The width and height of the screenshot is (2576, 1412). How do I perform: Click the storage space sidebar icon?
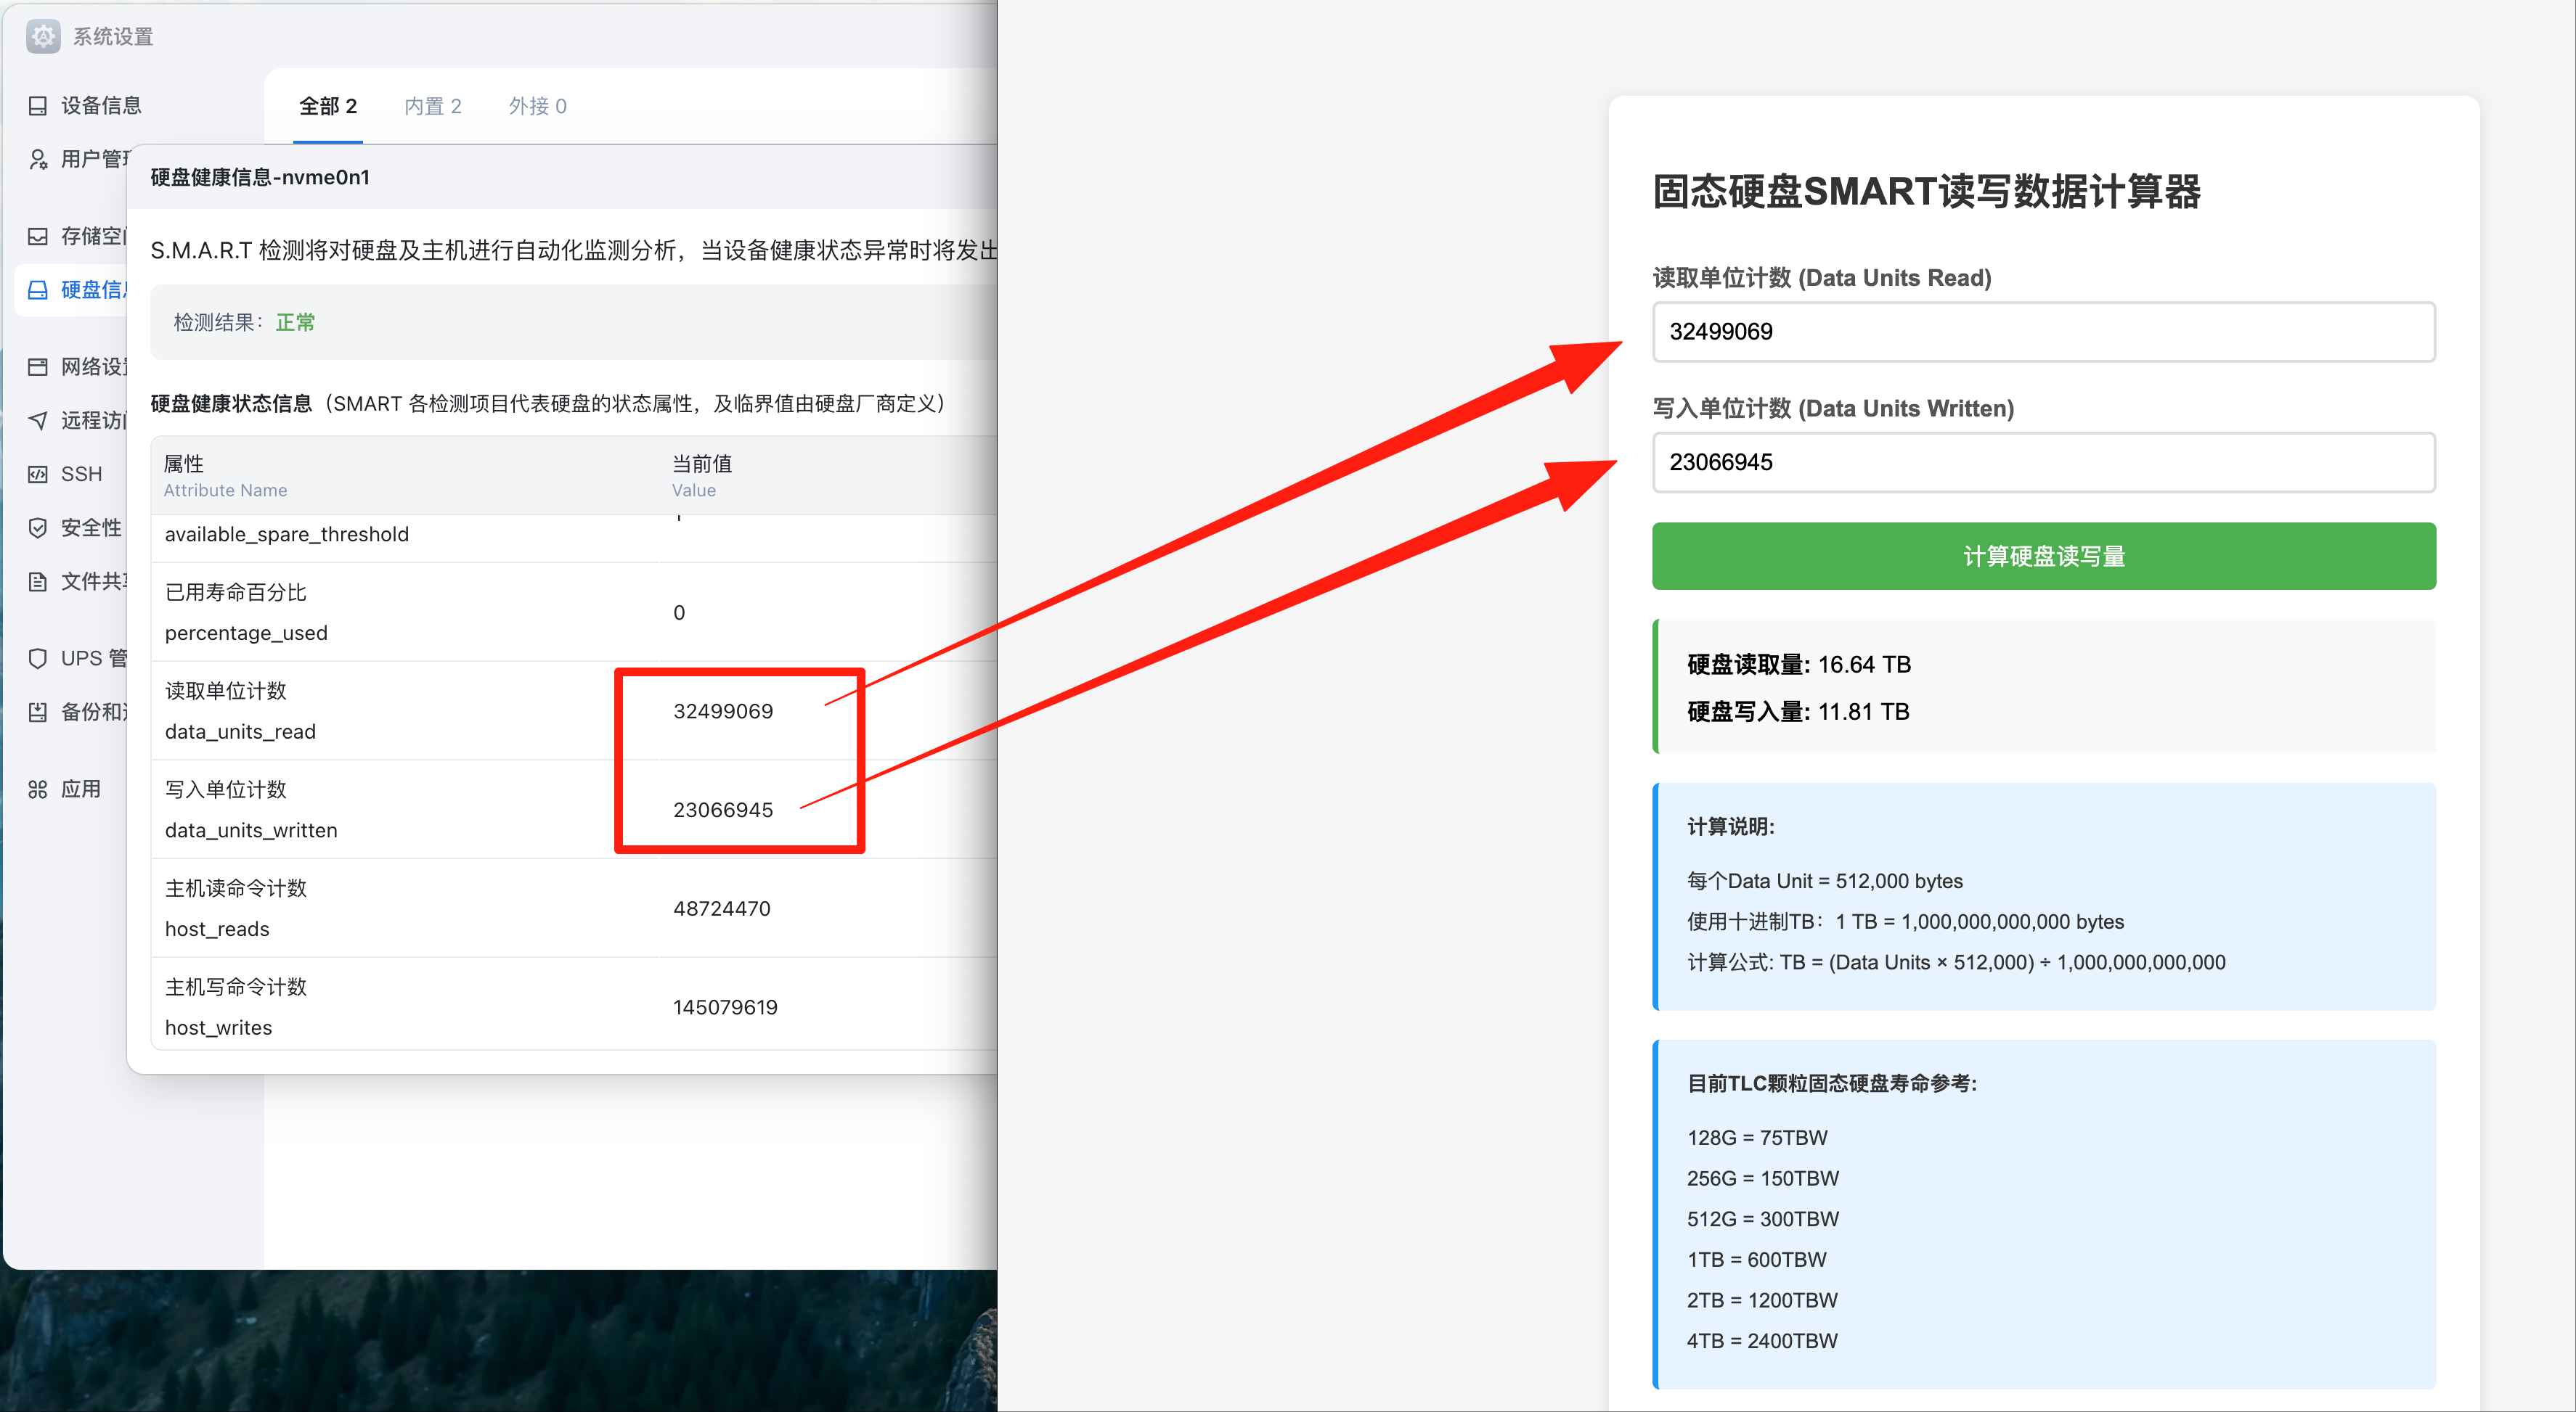pyautogui.click(x=38, y=236)
